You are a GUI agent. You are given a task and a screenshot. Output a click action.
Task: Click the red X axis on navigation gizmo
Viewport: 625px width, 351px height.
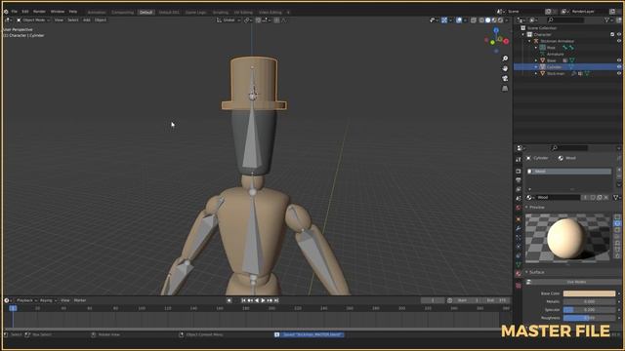506,41
